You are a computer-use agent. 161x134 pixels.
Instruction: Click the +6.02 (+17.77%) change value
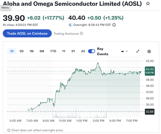46,18
